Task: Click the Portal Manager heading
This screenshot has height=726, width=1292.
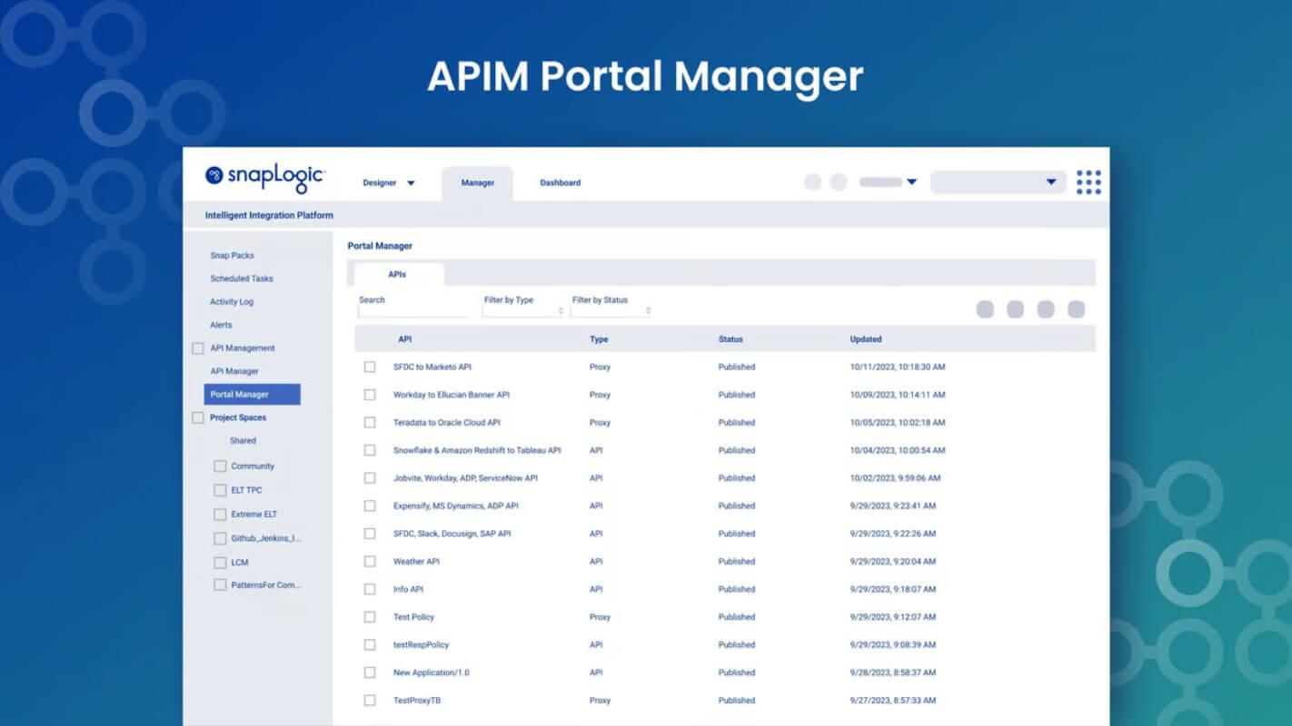Action: [x=380, y=246]
